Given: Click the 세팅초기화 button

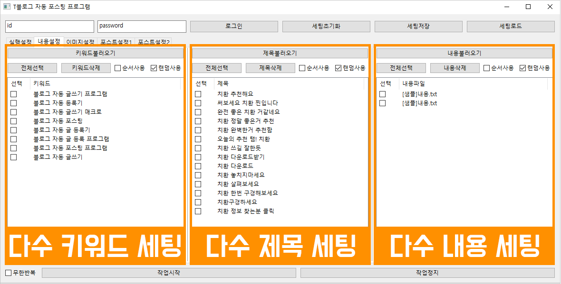Looking at the screenshot, I should coord(326,26).
